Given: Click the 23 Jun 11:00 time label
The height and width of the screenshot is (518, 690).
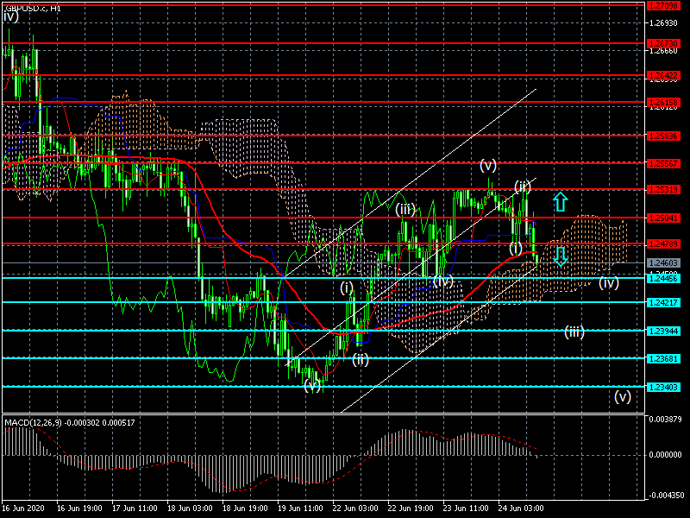Looking at the screenshot, I should [x=466, y=508].
